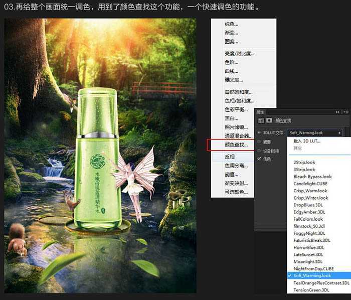Select the 设备链接 radio button
This screenshot has width=351, height=300.
point(259,151)
